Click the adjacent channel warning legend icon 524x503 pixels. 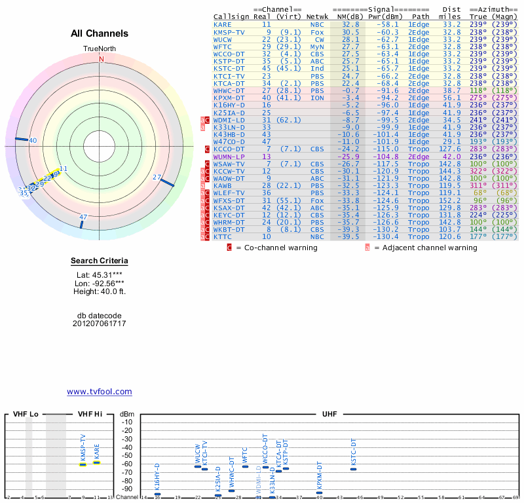tap(367, 248)
